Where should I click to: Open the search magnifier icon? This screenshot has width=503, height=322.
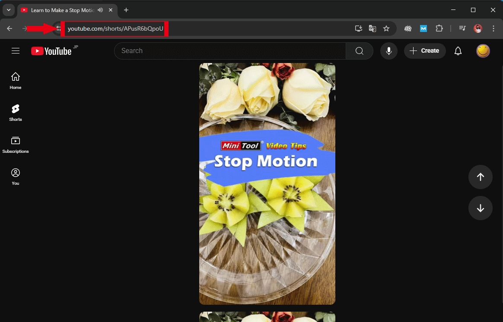point(359,51)
